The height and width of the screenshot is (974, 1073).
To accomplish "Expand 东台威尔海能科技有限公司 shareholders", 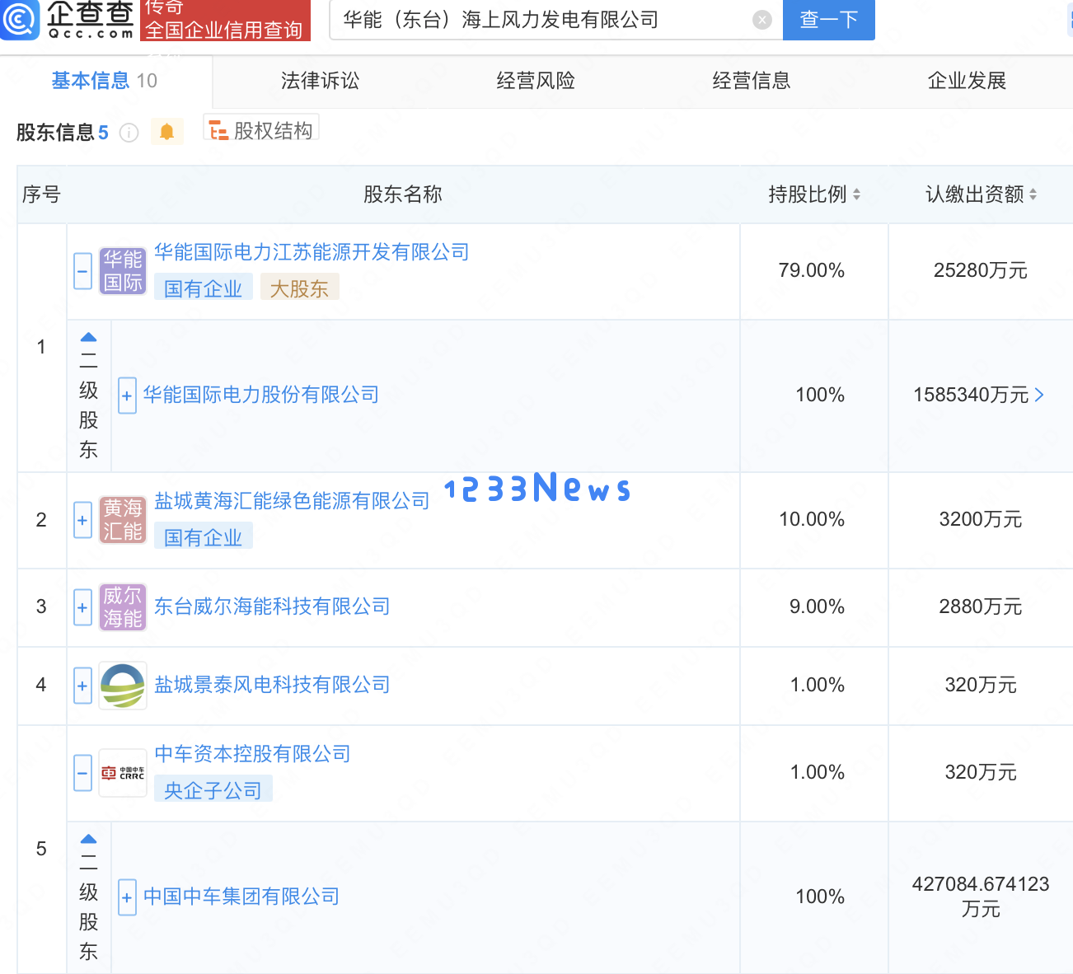I will click(x=82, y=607).
